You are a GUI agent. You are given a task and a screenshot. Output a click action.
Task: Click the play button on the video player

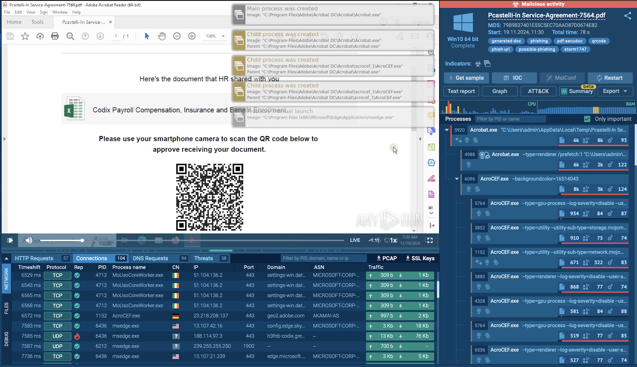click(10, 240)
